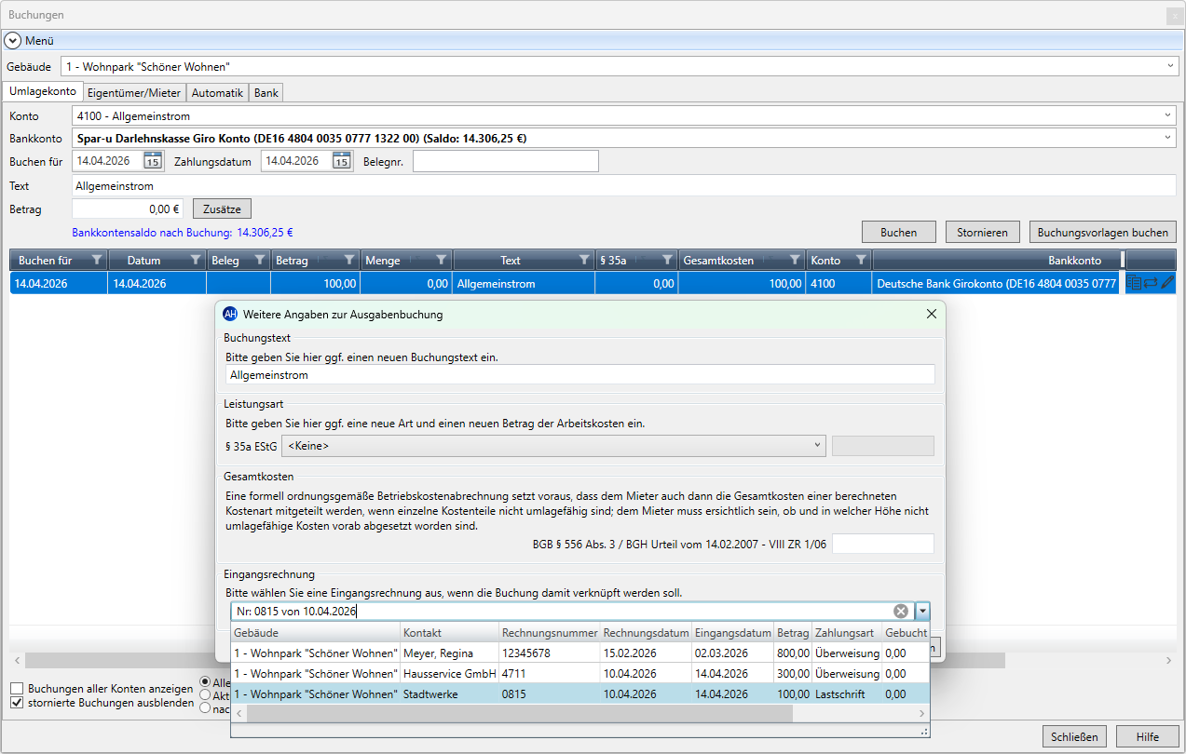Enable Buchungen aller Konten anzeigen checkbox

point(17,689)
